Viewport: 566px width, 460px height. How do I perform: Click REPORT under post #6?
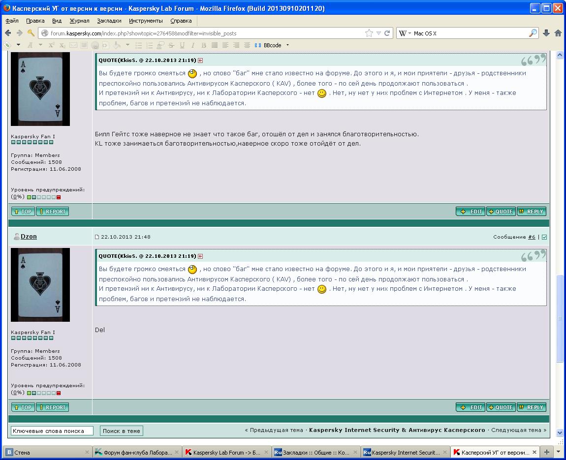coord(52,407)
